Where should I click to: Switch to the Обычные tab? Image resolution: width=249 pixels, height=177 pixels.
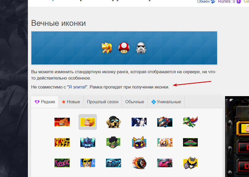[135, 102]
